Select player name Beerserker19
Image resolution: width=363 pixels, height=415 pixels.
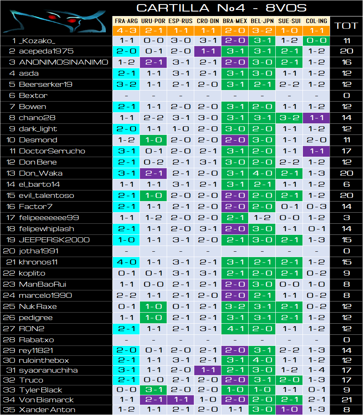[46, 84]
